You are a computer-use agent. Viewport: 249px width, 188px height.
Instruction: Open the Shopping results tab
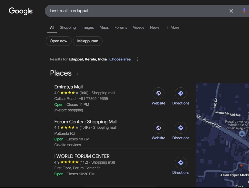68,28
